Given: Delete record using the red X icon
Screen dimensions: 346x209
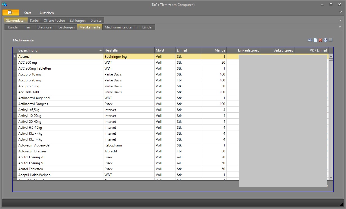Looking at the screenshot, I should (x=320, y=40).
